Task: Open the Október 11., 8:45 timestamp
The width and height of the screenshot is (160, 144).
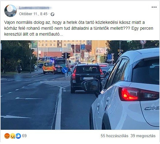Action: tap(33, 14)
